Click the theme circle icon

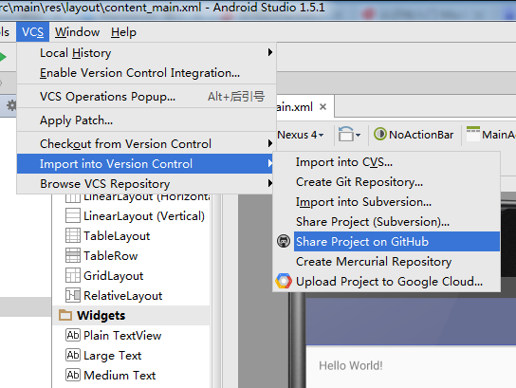tap(380, 135)
